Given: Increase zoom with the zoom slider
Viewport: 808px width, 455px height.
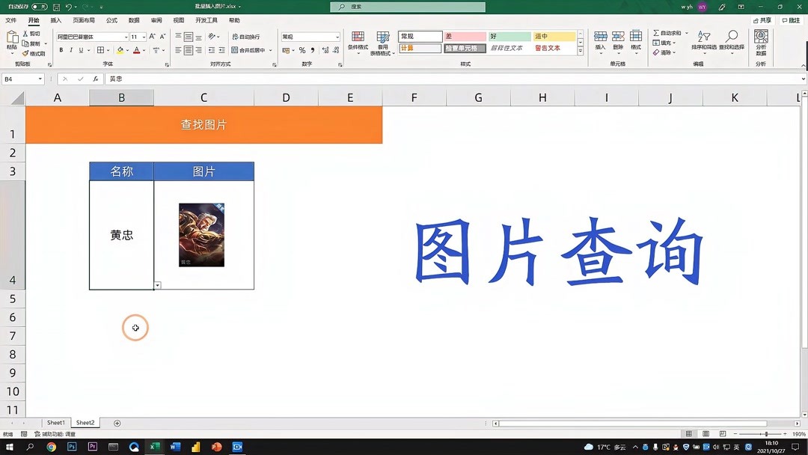Looking at the screenshot, I should click(783, 433).
